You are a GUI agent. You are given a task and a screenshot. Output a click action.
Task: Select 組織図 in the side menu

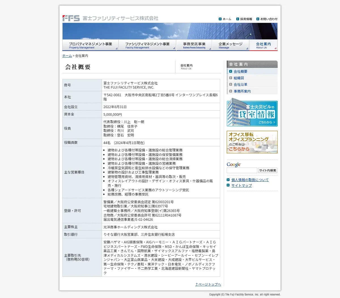tap(239, 78)
